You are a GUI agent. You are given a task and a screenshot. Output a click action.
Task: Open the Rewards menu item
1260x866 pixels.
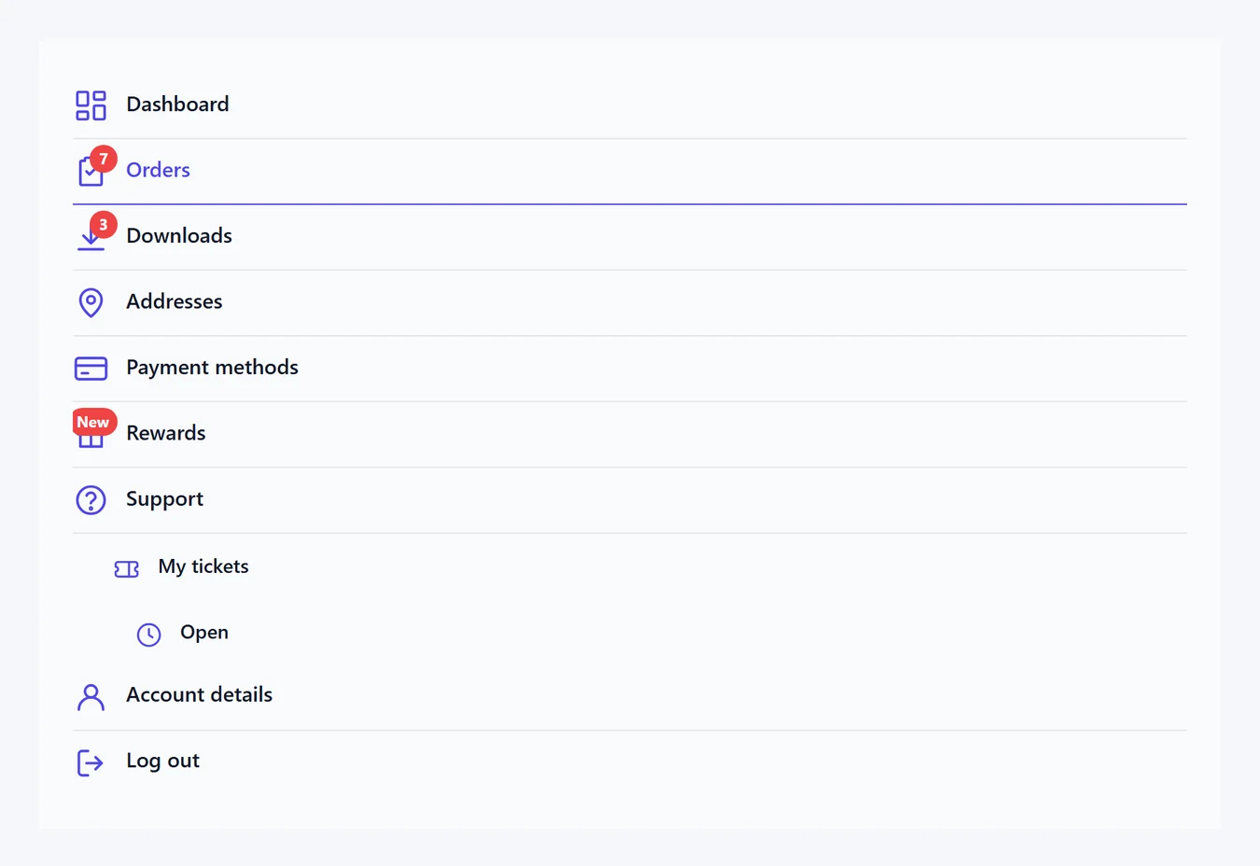(x=630, y=435)
